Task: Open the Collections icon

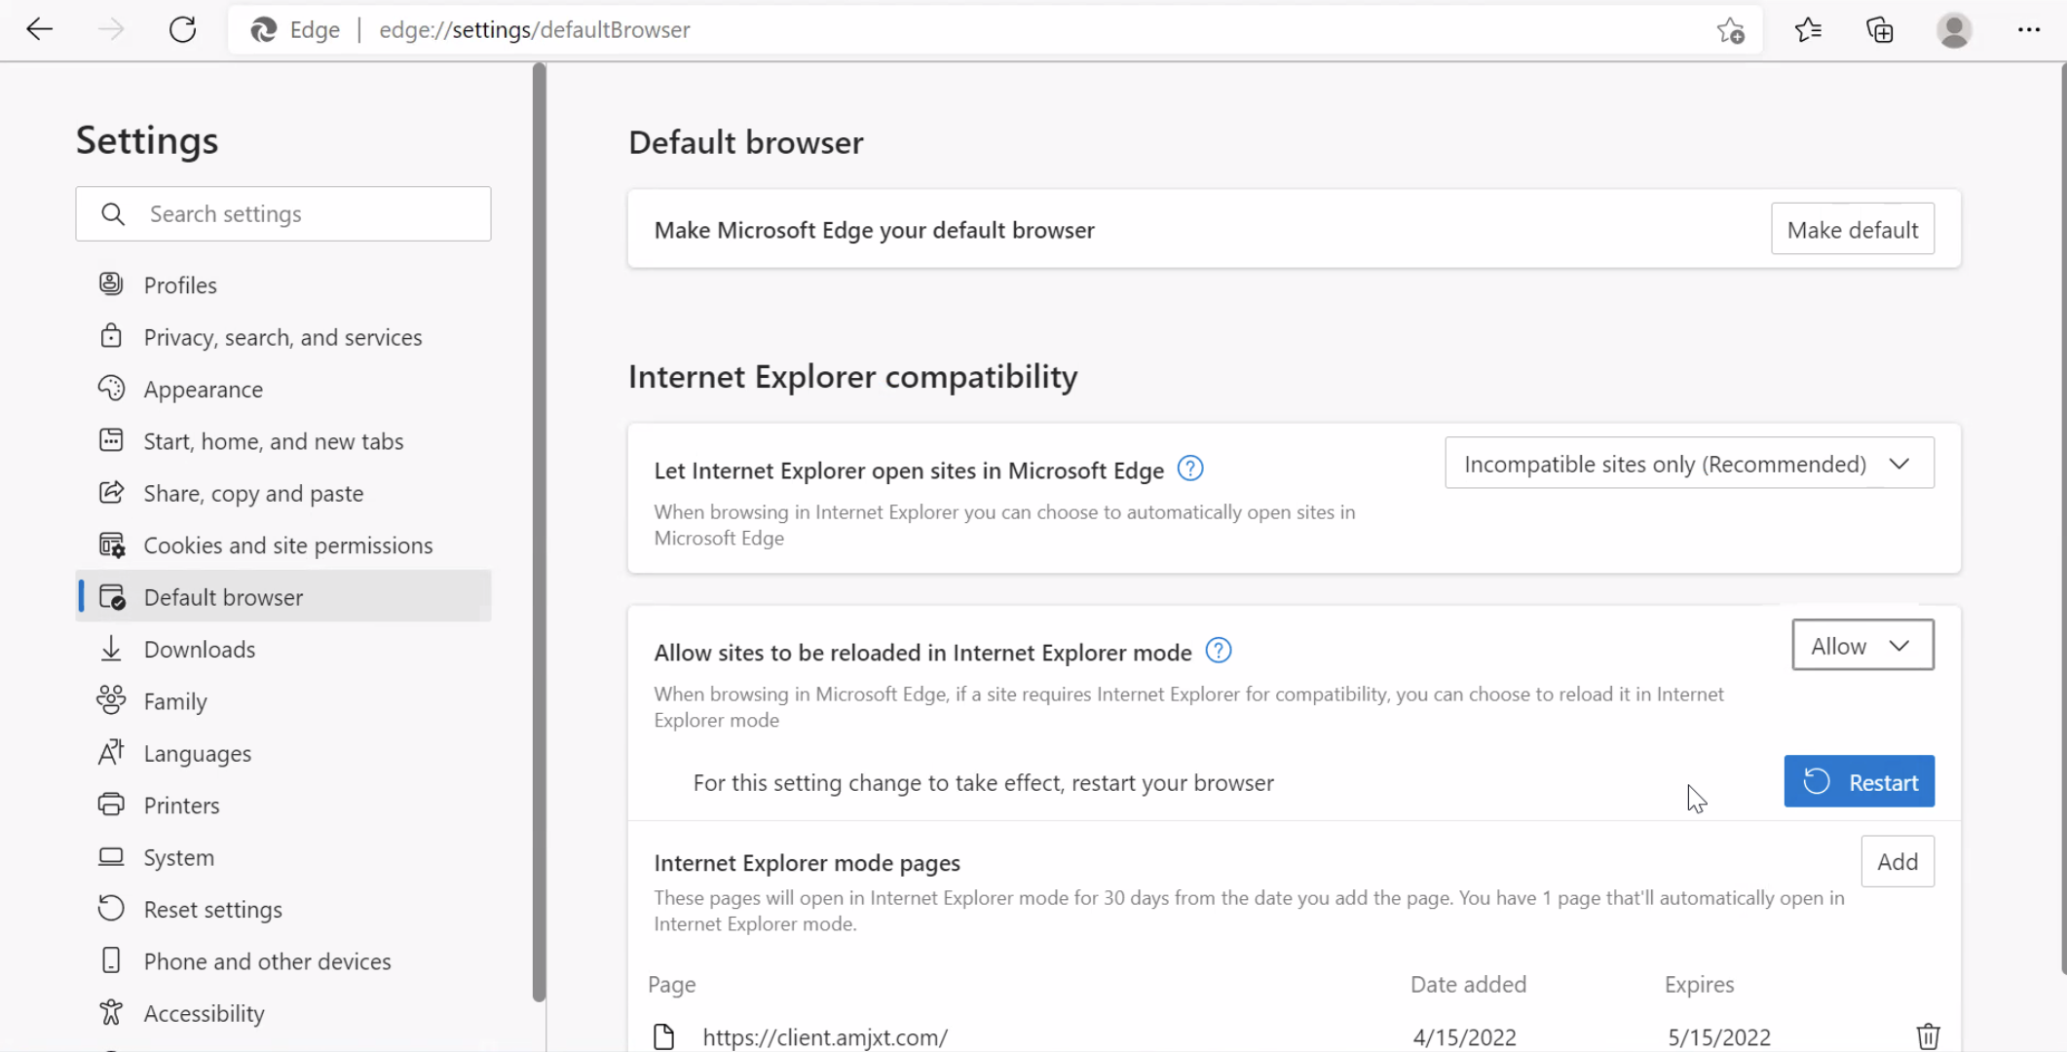Action: pyautogui.click(x=1880, y=30)
